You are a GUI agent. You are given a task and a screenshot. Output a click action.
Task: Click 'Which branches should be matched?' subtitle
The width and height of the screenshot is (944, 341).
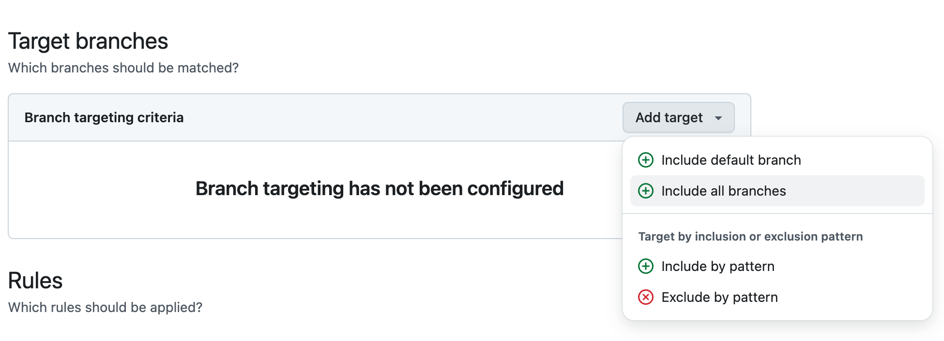point(123,68)
